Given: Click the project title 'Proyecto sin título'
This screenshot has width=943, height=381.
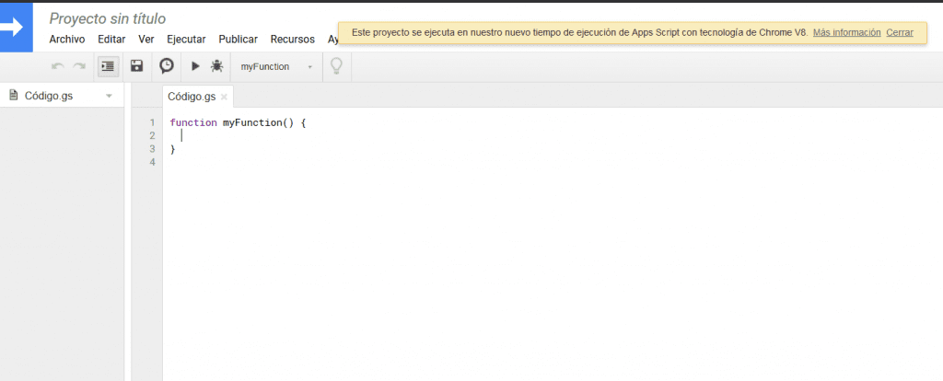Looking at the screenshot, I should (108, 19).
